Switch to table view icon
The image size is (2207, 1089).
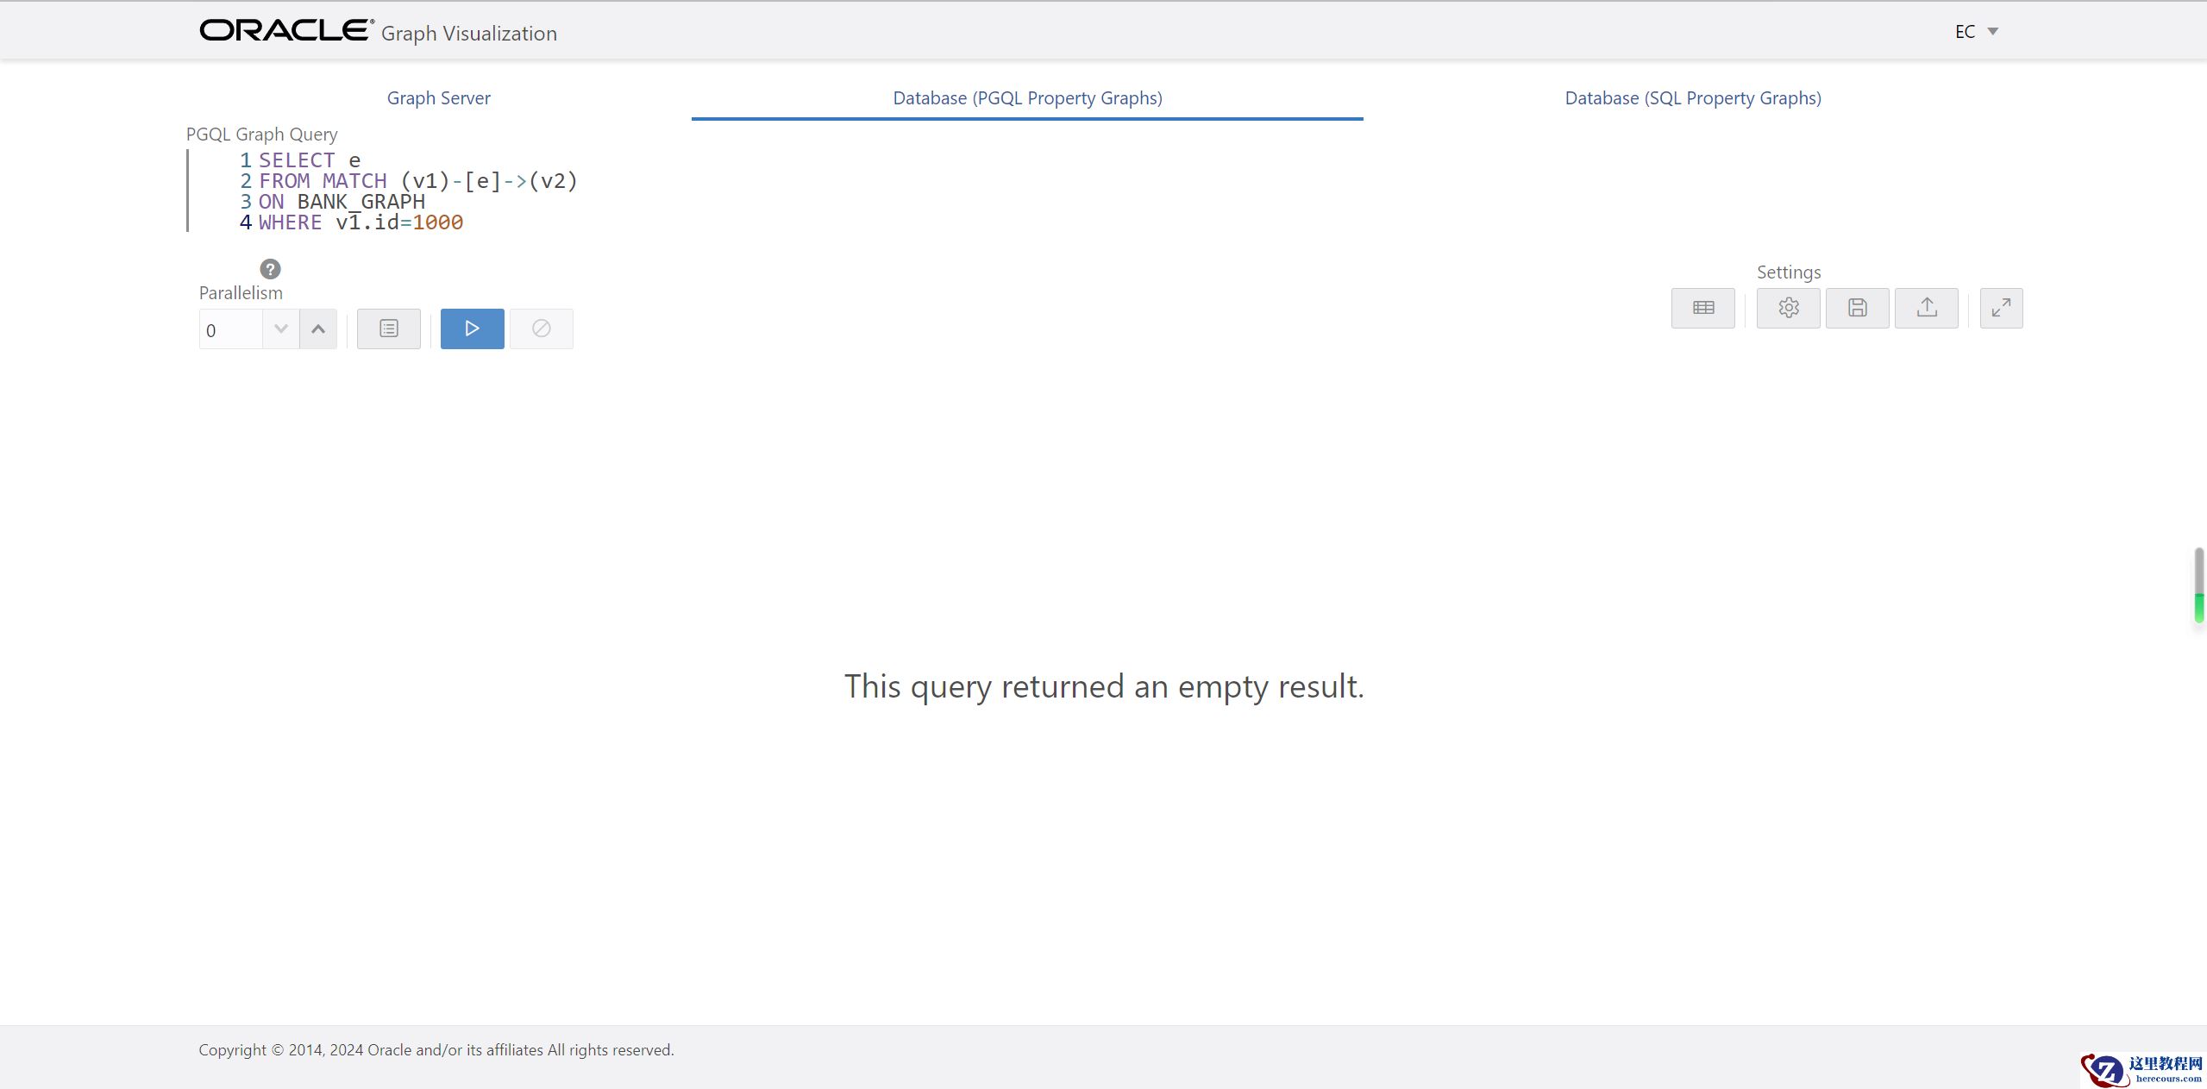pyautogui.click(x=1702, y=308)
